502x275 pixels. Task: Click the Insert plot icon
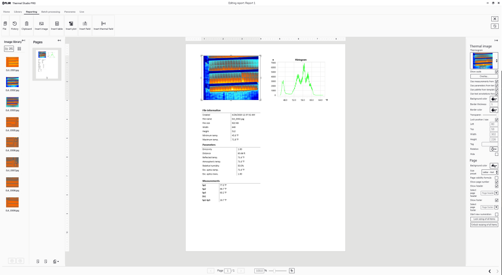pos(71,25)
